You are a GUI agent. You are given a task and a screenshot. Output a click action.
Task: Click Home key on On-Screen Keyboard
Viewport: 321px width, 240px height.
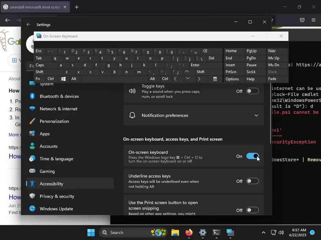[x=234, y=51]
